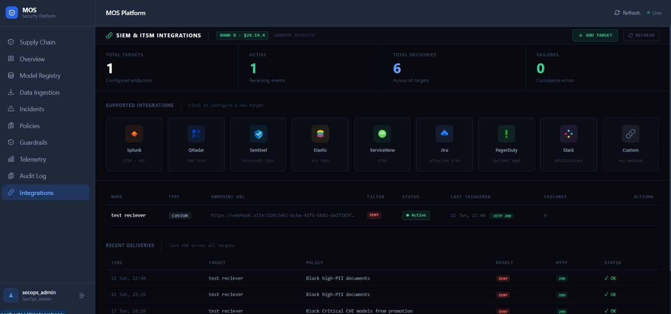The width and height of the screenshot is (671, 314).
Task: Click the LAST TRIGGERED column header
Action: click(471, 197)
